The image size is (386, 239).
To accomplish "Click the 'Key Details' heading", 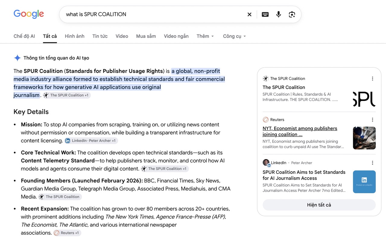I will pos(31,112).
